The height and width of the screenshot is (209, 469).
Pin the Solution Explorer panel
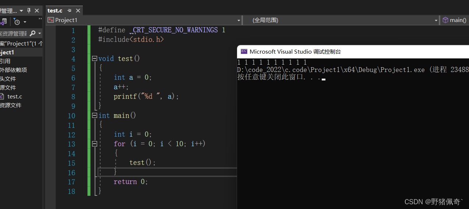pyautogui.click(x=29, y=11)
